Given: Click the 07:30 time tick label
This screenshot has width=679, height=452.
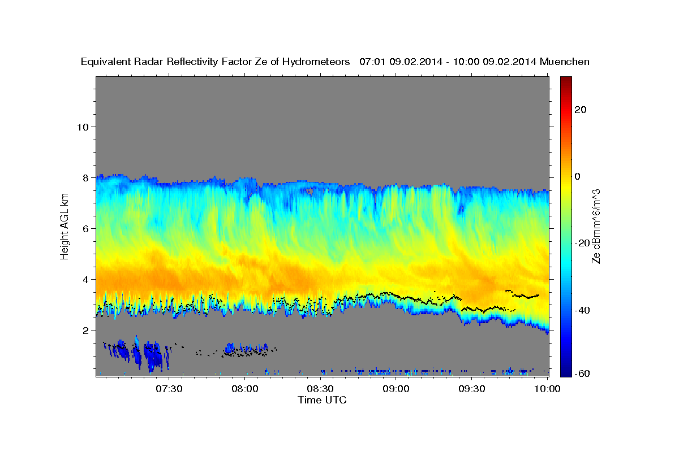Looking at the screenshot, I should pyautogui.click(x=170, y=389).
